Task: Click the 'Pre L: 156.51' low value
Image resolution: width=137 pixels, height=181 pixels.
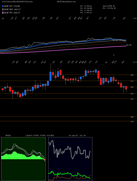Action: pos(86,10)
